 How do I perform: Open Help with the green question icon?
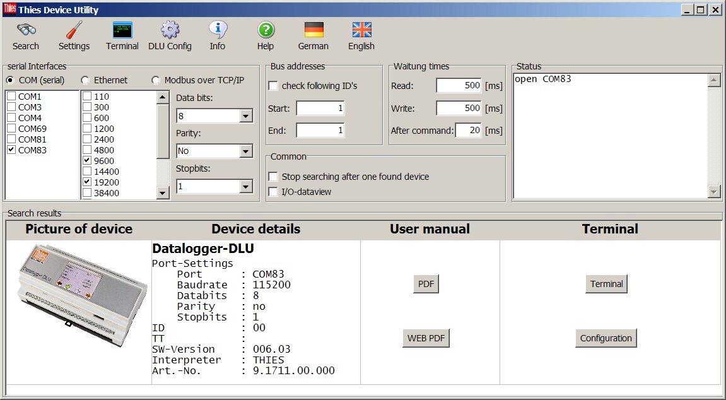pos(266,30)
